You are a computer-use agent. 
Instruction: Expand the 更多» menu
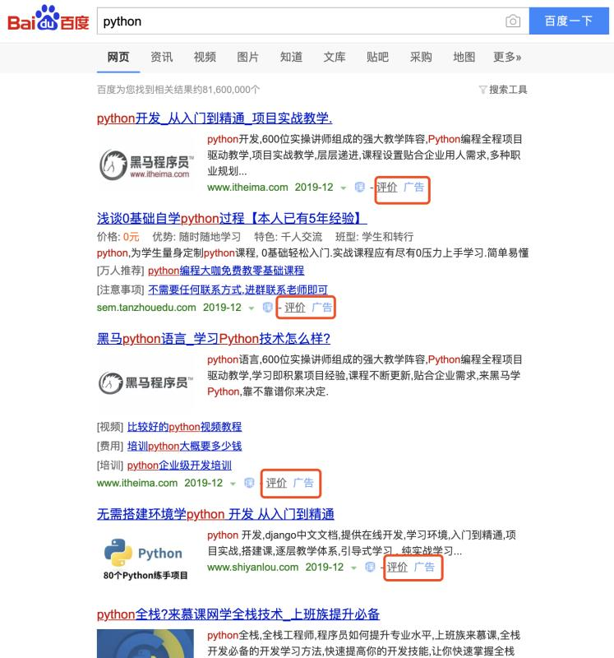(507, 57)
